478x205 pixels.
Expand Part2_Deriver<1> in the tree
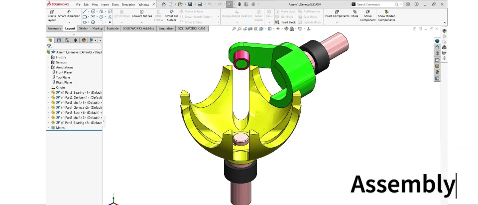click(x=48, y=97)
